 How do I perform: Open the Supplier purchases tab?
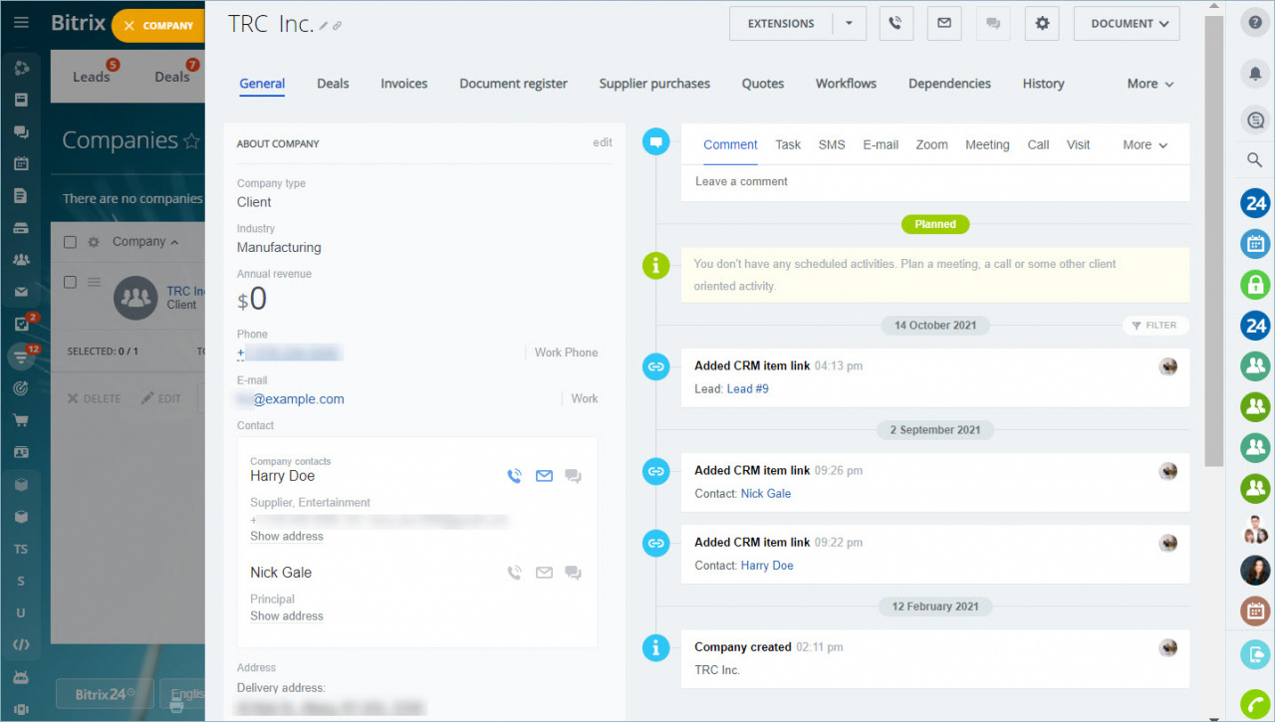pos(654,84)
